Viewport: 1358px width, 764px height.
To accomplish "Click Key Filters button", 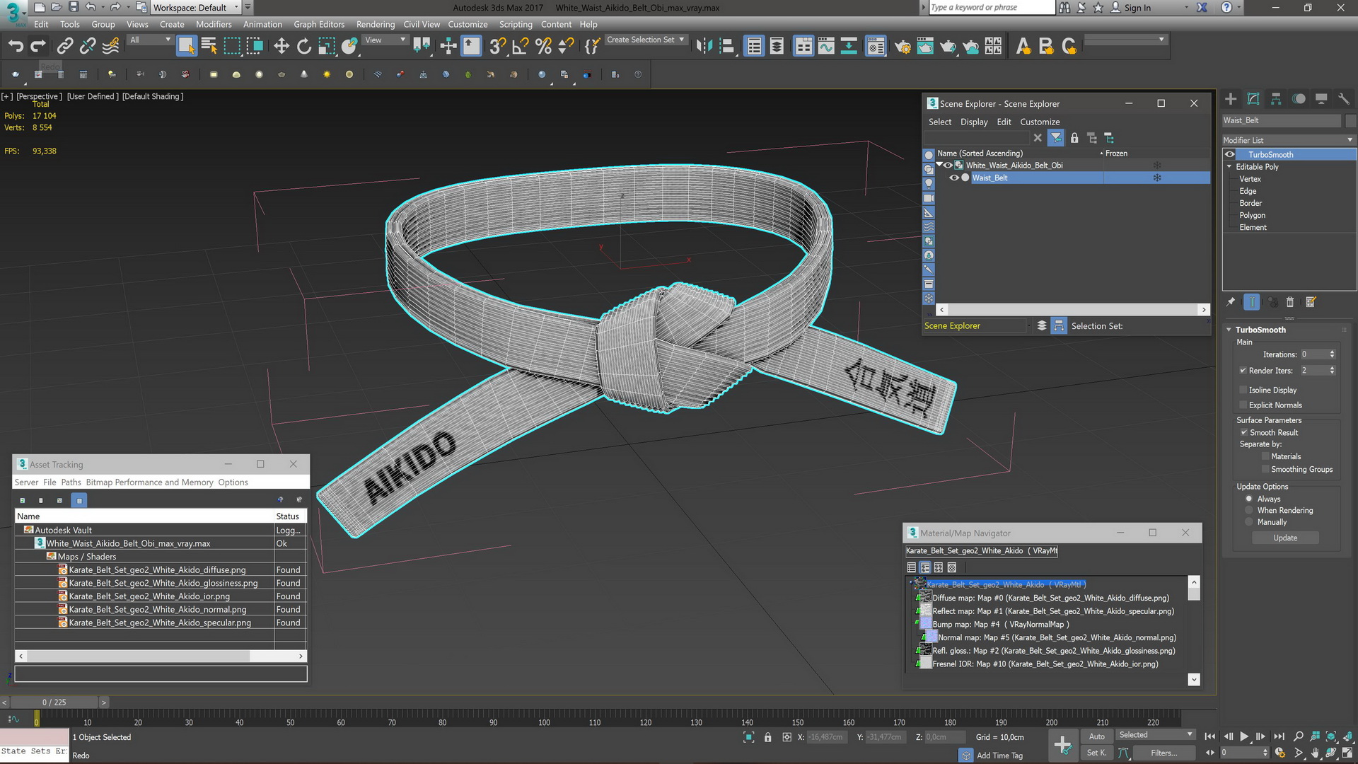I will pyautogui.click(x=1163, y=753).
